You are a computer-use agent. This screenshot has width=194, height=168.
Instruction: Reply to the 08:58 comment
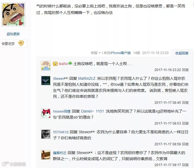click(x=185, y=144)
